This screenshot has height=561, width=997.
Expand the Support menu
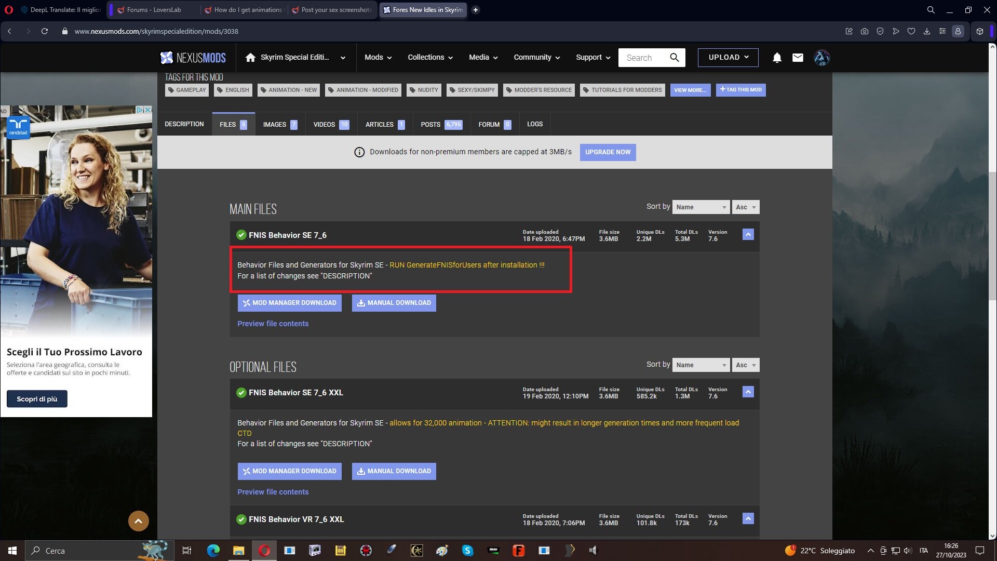coord(593,58)
